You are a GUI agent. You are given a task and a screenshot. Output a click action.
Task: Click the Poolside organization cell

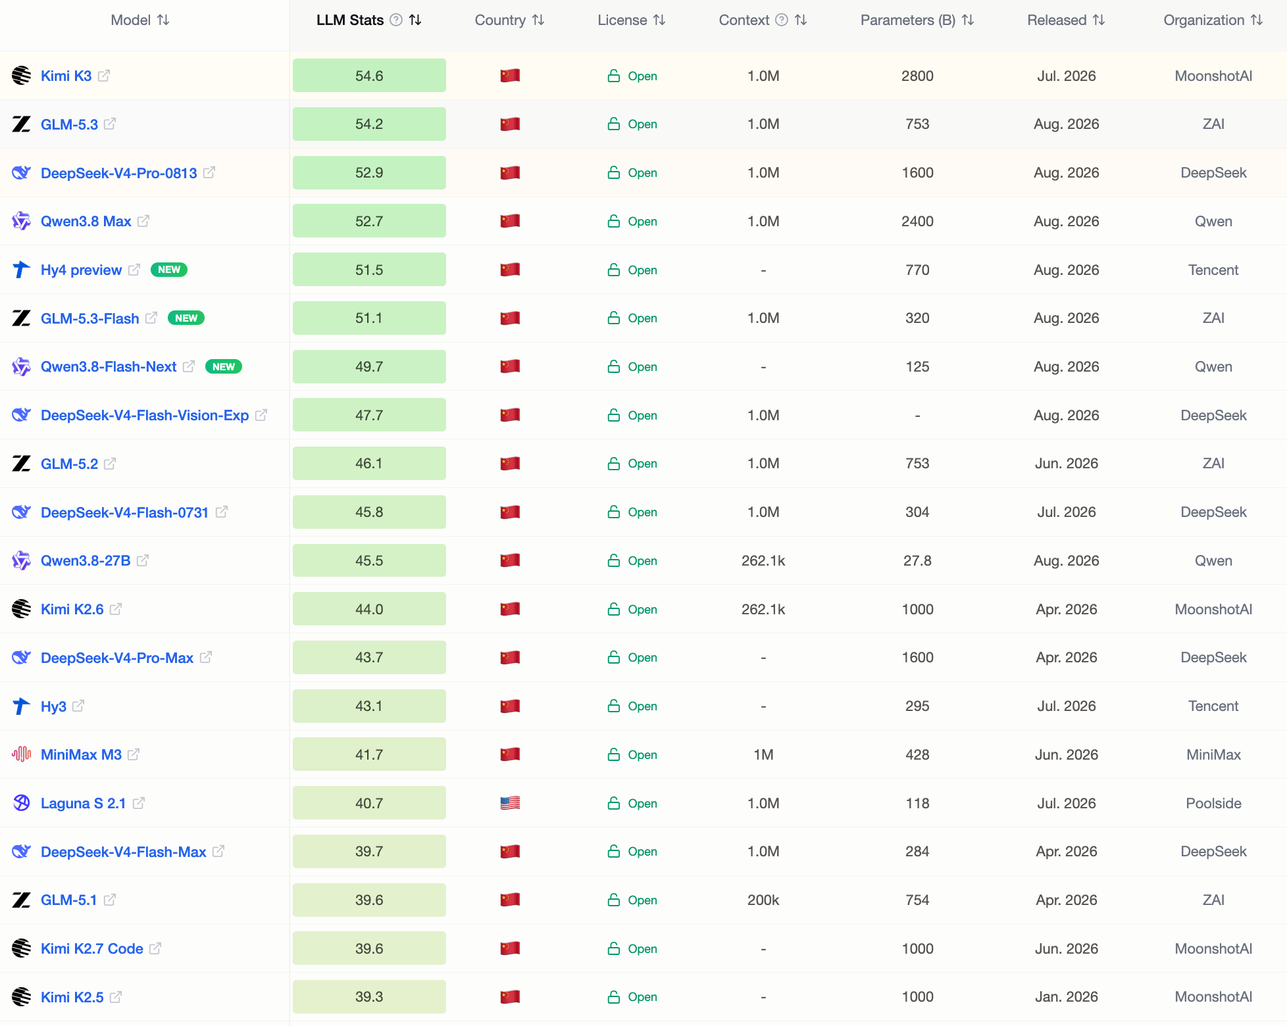1213,803
